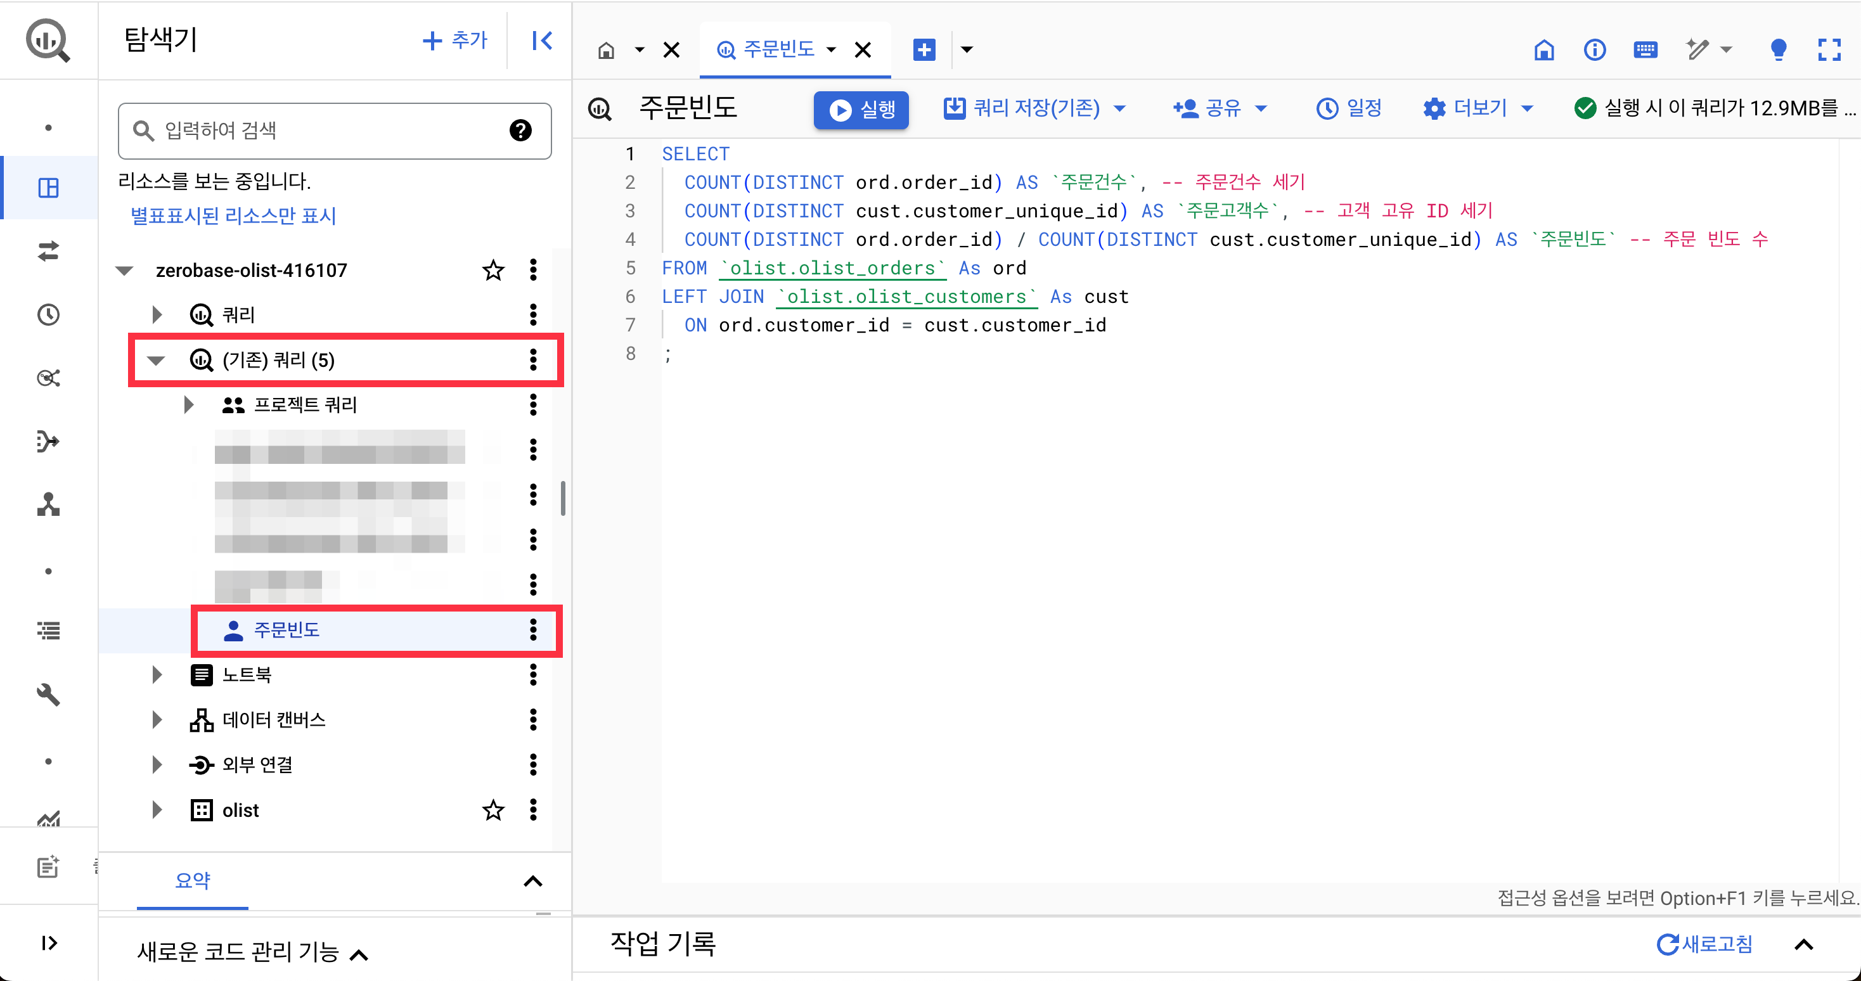
Task: Select the 요약 tab
Action: [x=192, y=880]
